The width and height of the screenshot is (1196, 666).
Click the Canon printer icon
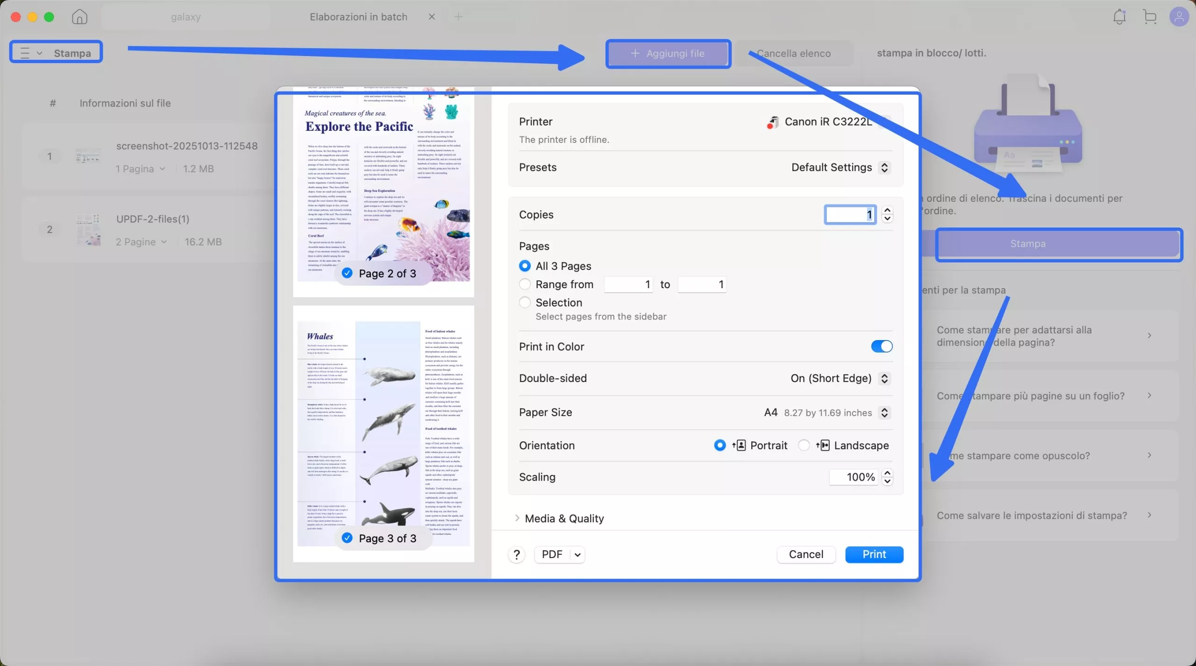click(773, 122)
